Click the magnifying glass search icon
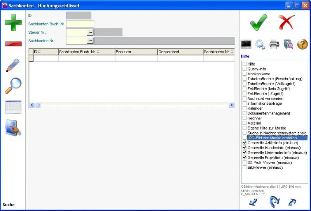 [13, 86]
